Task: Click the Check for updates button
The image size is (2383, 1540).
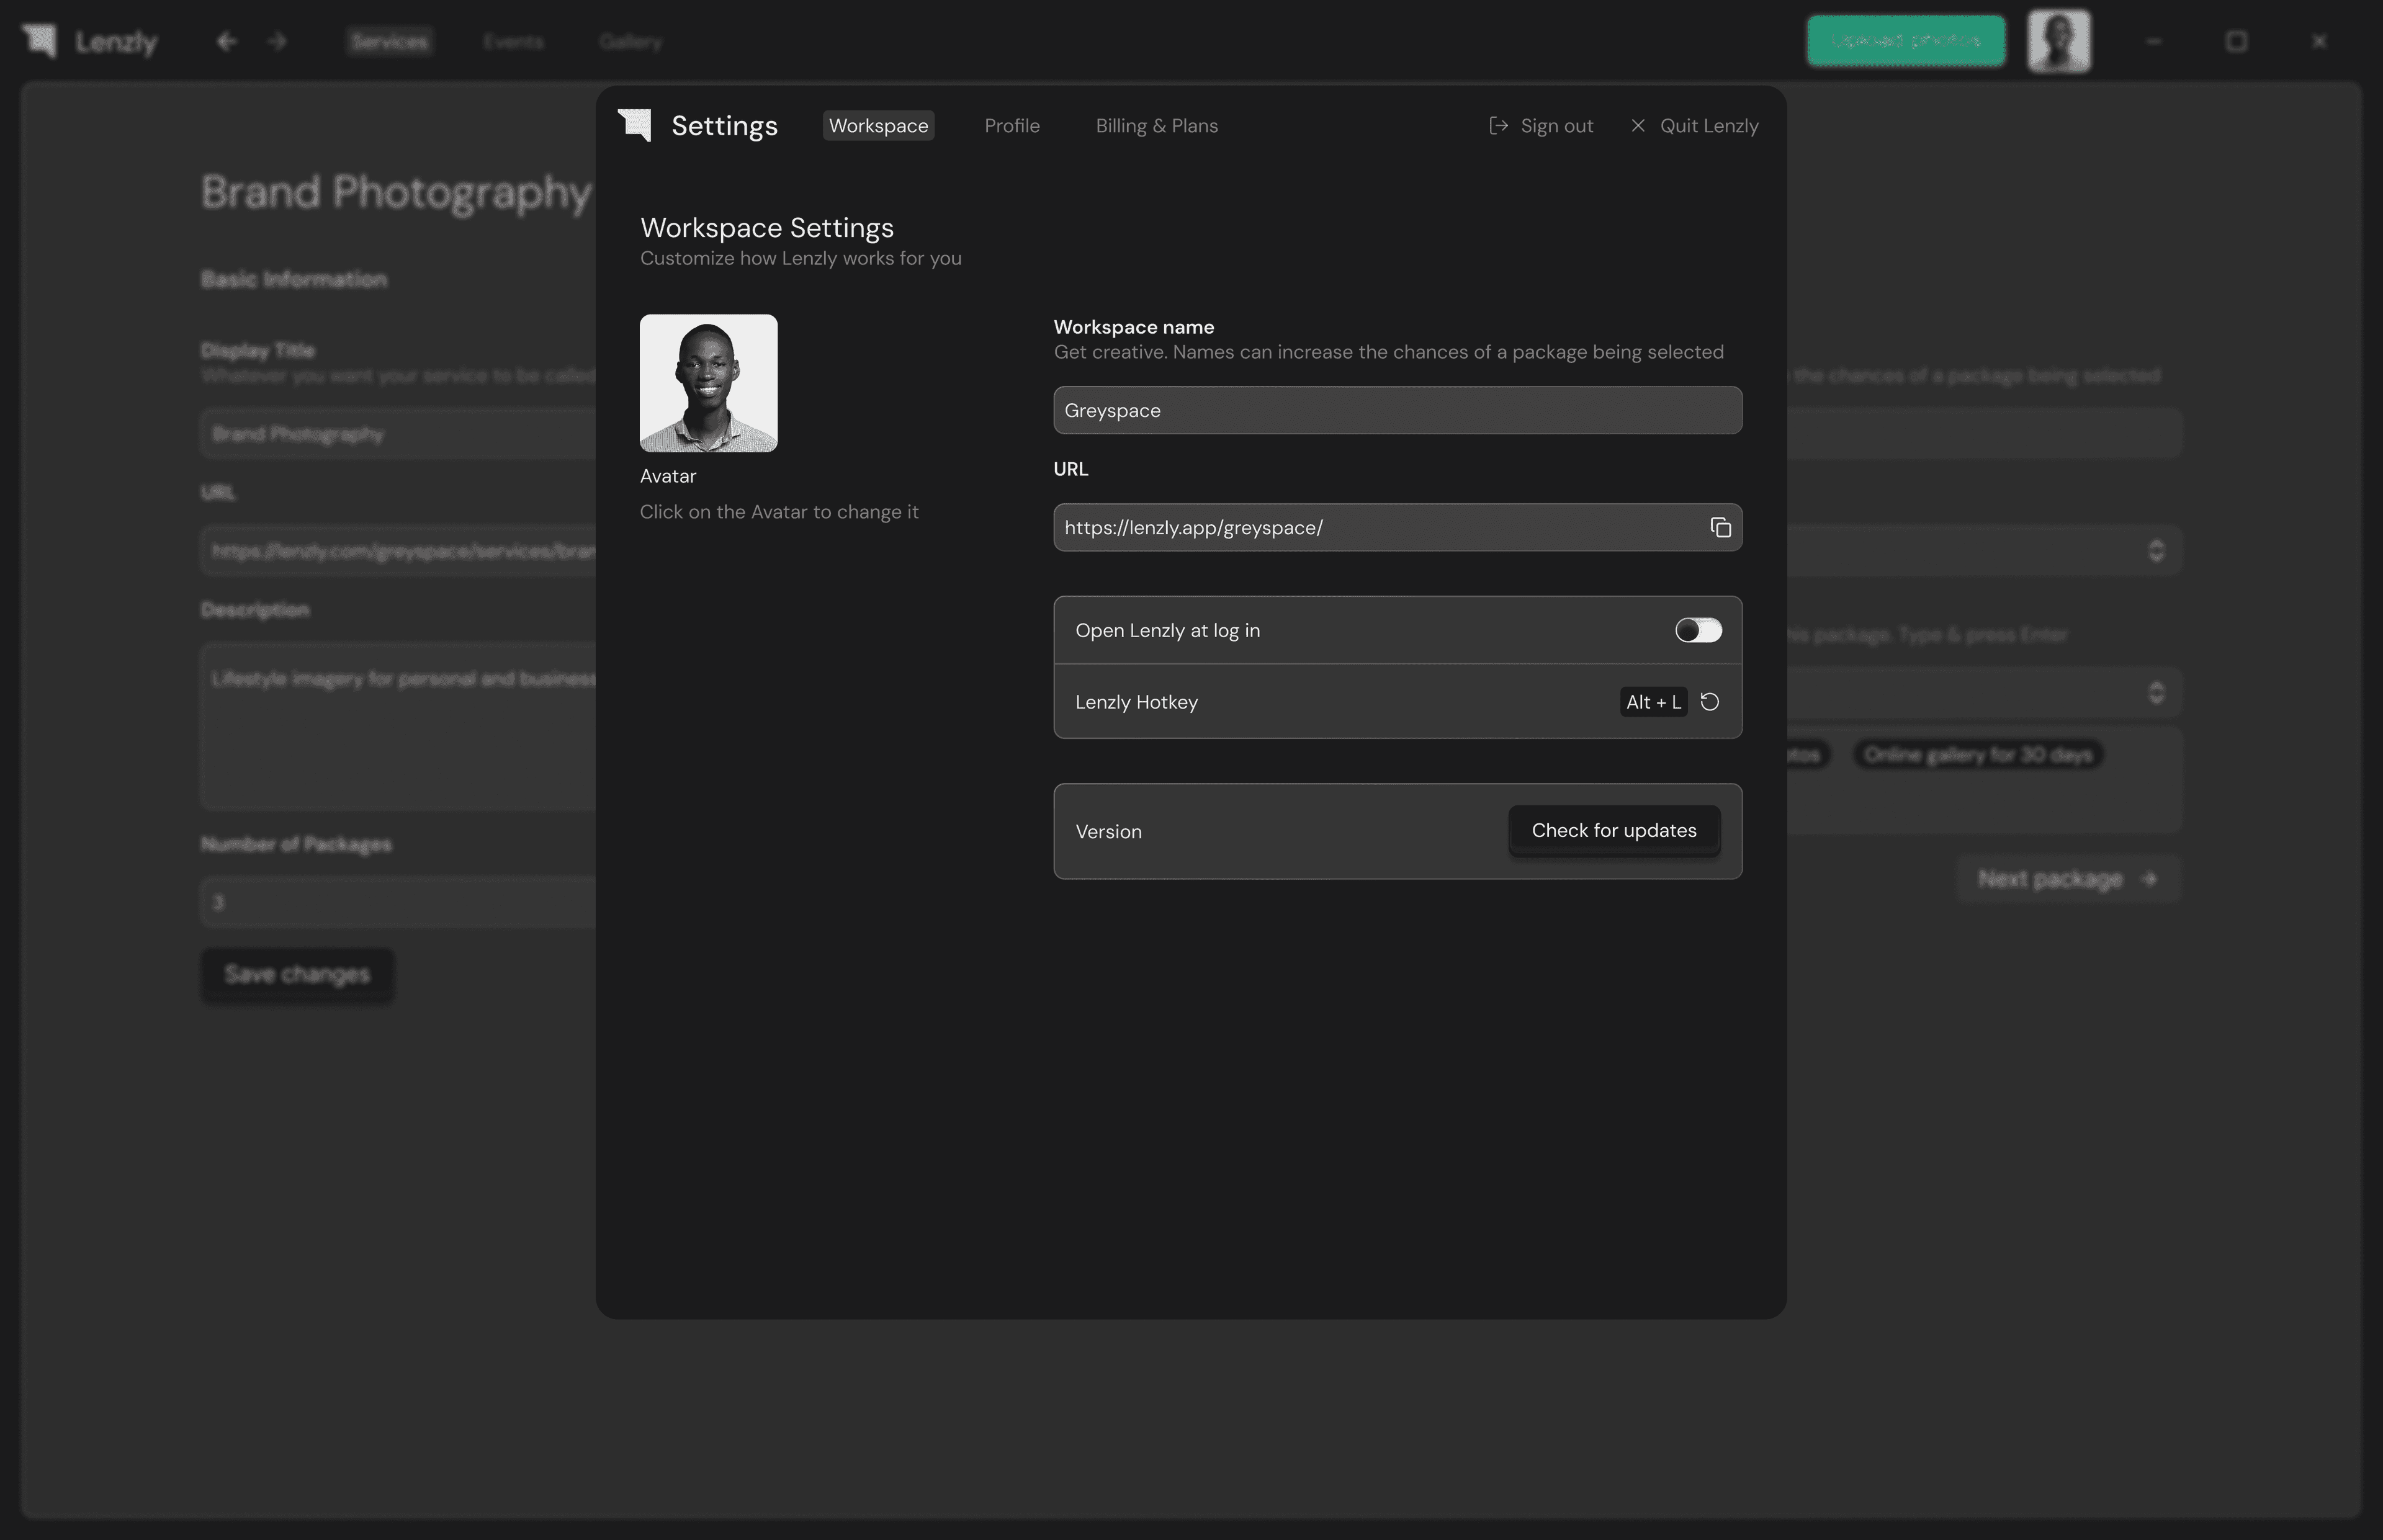Action: click(x=1613, y=830)
